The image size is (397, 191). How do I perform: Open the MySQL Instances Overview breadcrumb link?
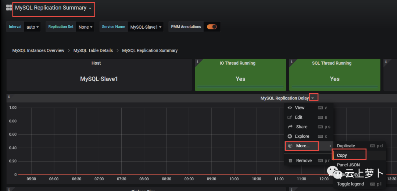[x=38, y=50]
